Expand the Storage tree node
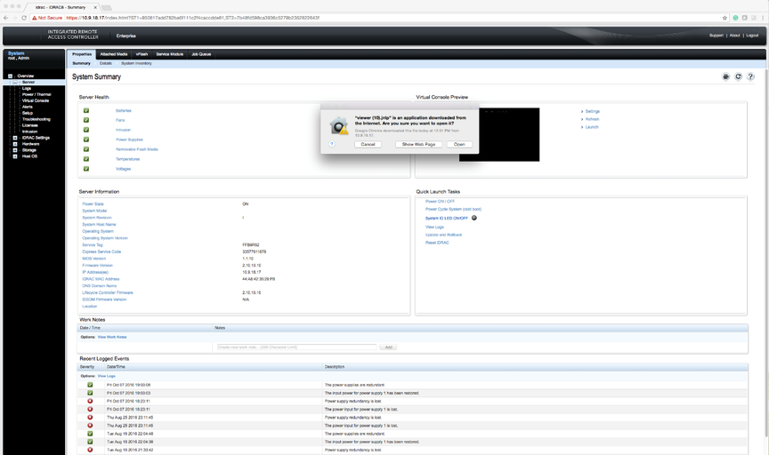The height and width of the screenshot is (455, 769). pyautogui.click(x=15, y=150)
